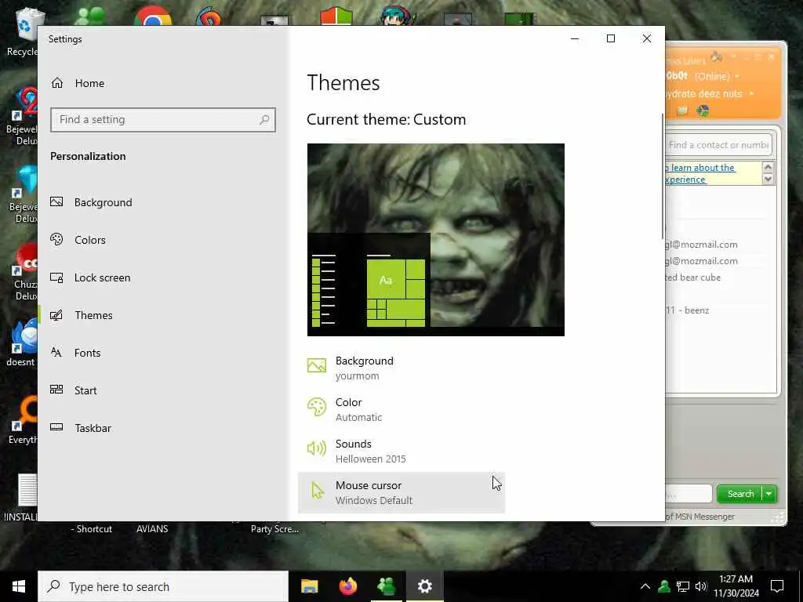Click the magnifier icon in Find a setting box
803x602 pixels.
click(x=264, y=120)
